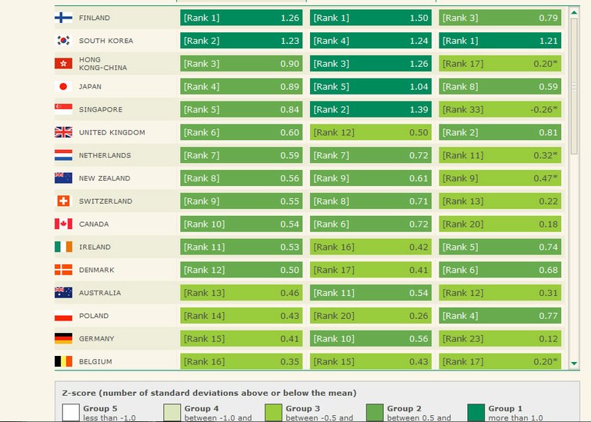Image resolution: width=591 pixels, height=422 pixels.
Task: Click the South Korea flag icon
Action: click(63, 40)
